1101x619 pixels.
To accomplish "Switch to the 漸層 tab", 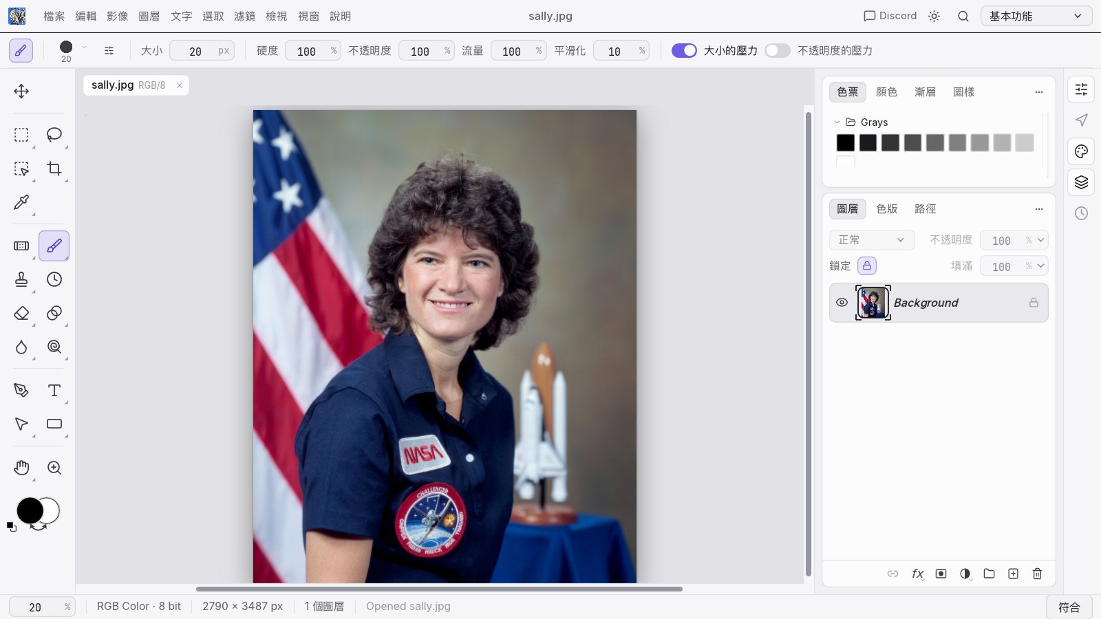I will 925,91.
